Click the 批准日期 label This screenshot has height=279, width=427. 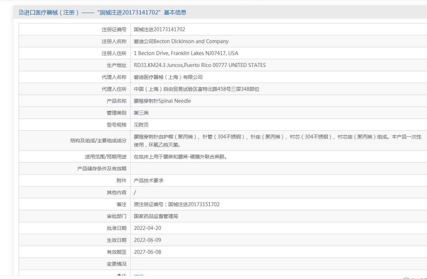tap(116, 228)
